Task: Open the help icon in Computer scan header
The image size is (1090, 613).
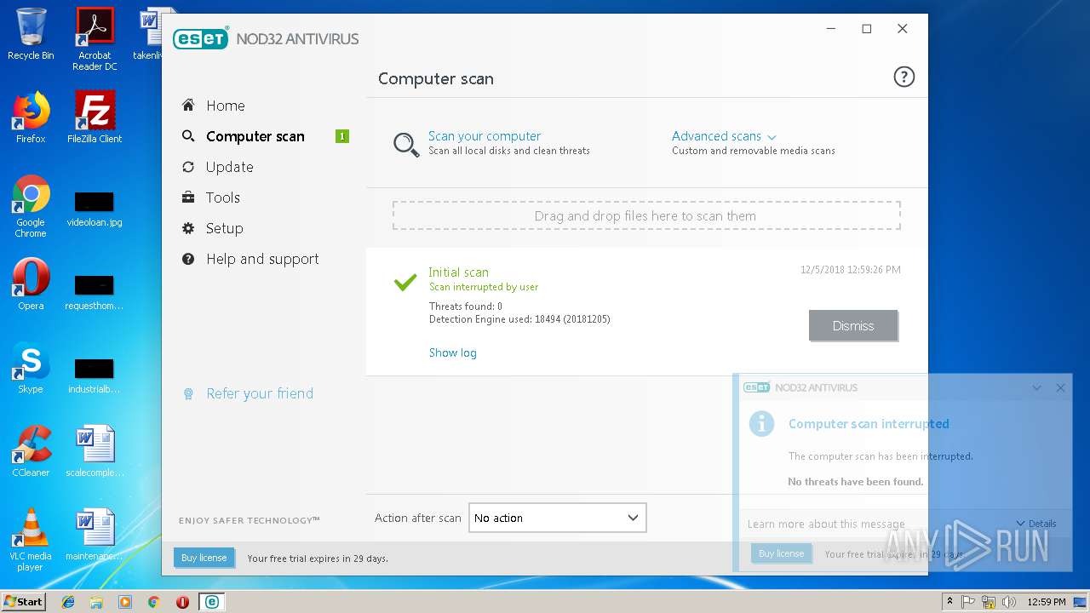Action: click(904, 77)
